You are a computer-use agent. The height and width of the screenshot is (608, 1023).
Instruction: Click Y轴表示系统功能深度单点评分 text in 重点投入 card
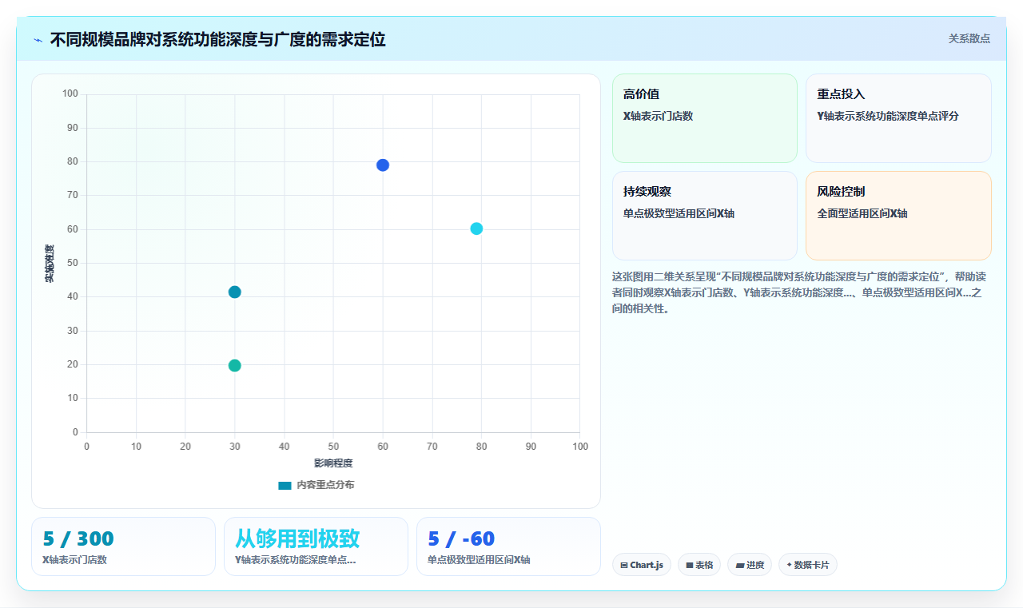pos(888,116)
